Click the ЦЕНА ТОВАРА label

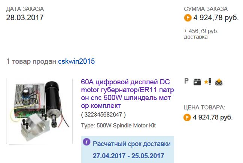[x=204, y=107]
